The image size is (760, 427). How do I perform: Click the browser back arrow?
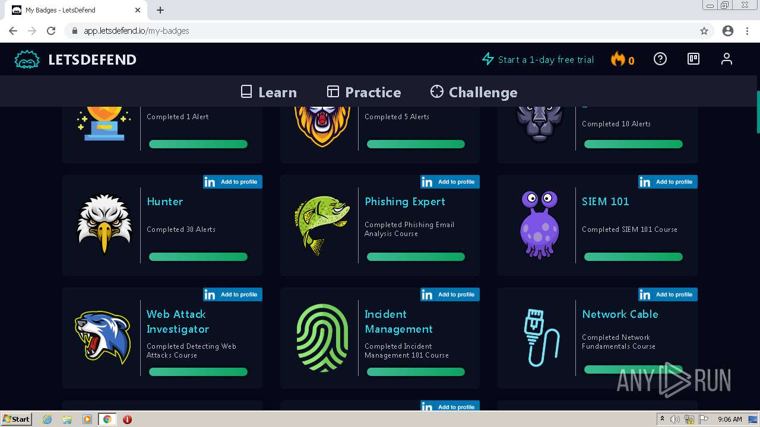pyautogui.click(x=13, y=31)
